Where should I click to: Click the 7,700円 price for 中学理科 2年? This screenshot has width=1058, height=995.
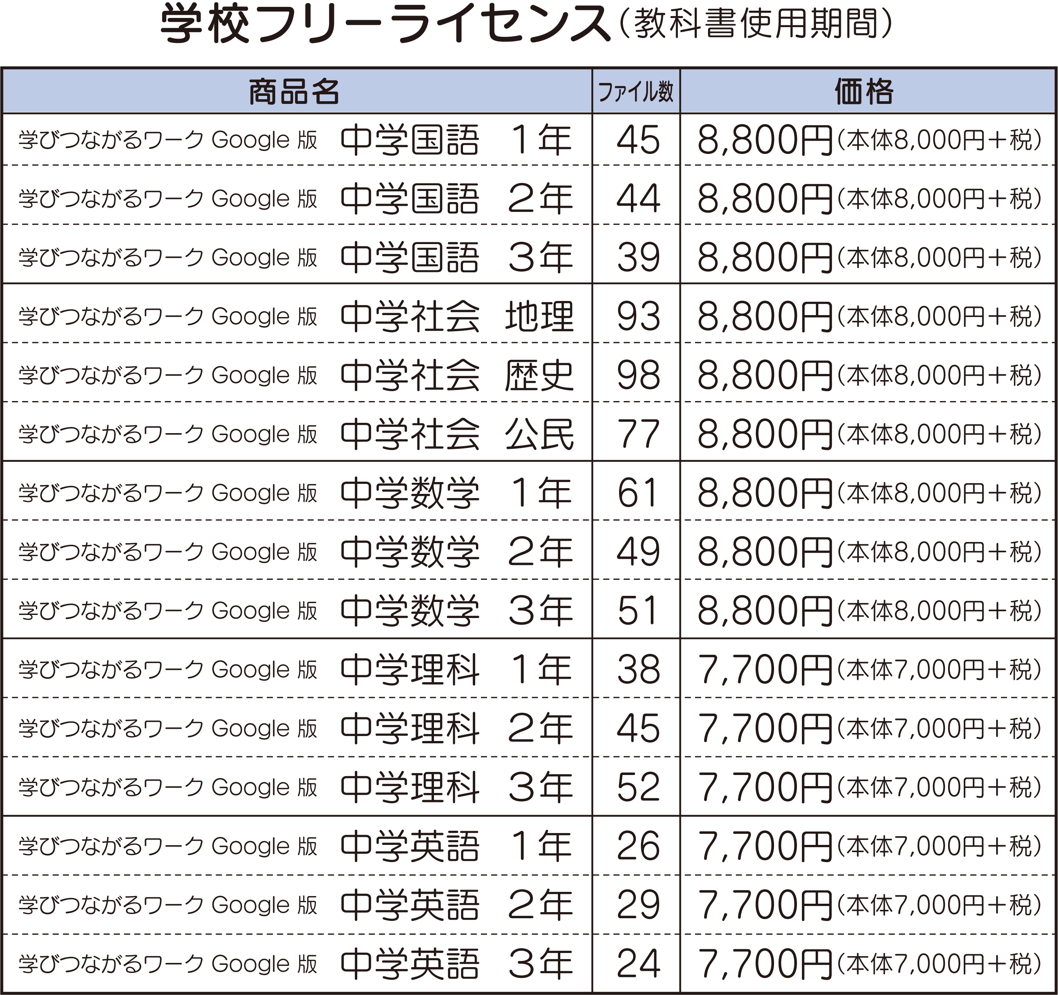(765, 729)
